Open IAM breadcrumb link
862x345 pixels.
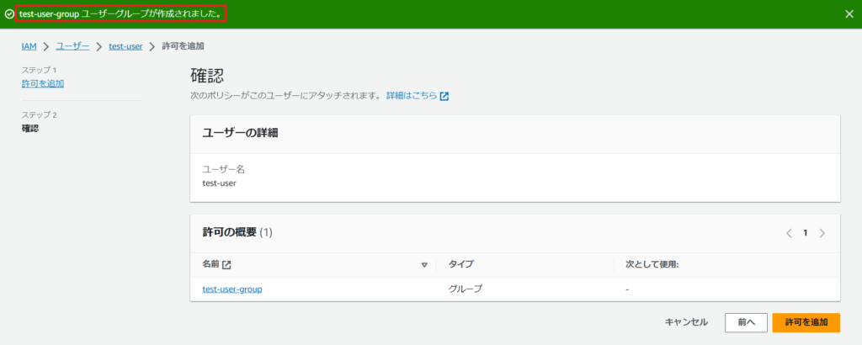point(29,45)
